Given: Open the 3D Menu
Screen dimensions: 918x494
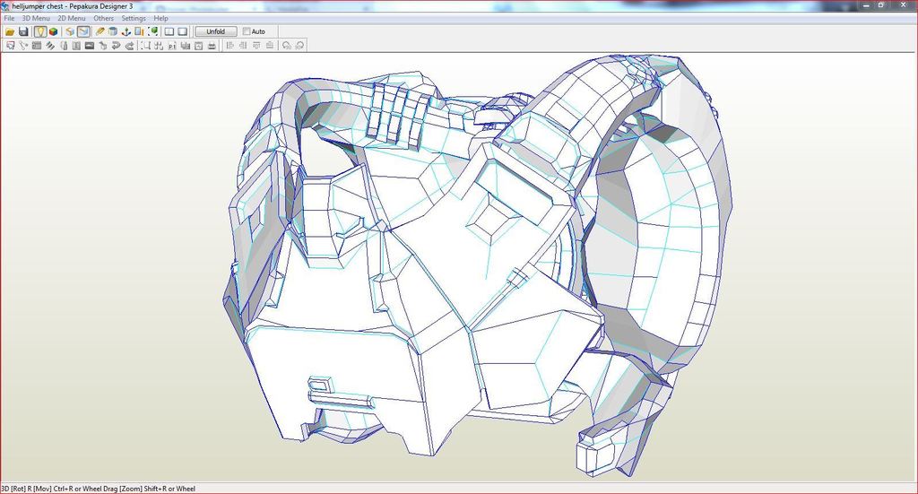Looking at the screenshot, I should point(36,18).
